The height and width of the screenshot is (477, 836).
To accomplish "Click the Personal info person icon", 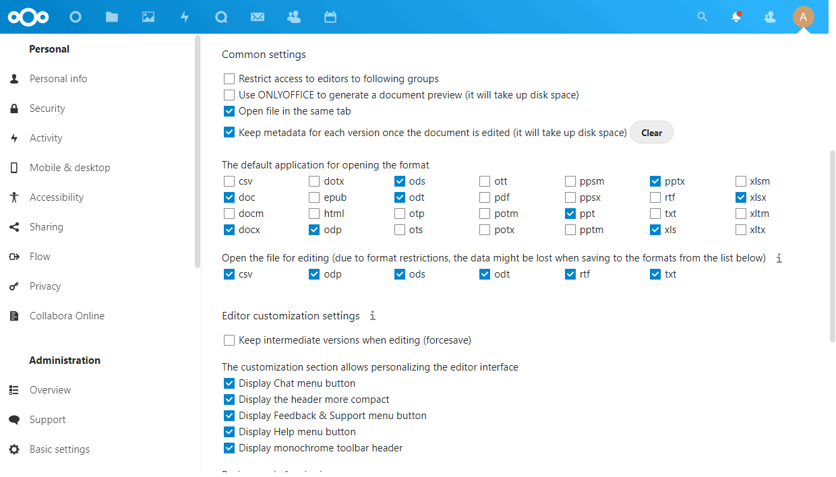I will (14, 79).
